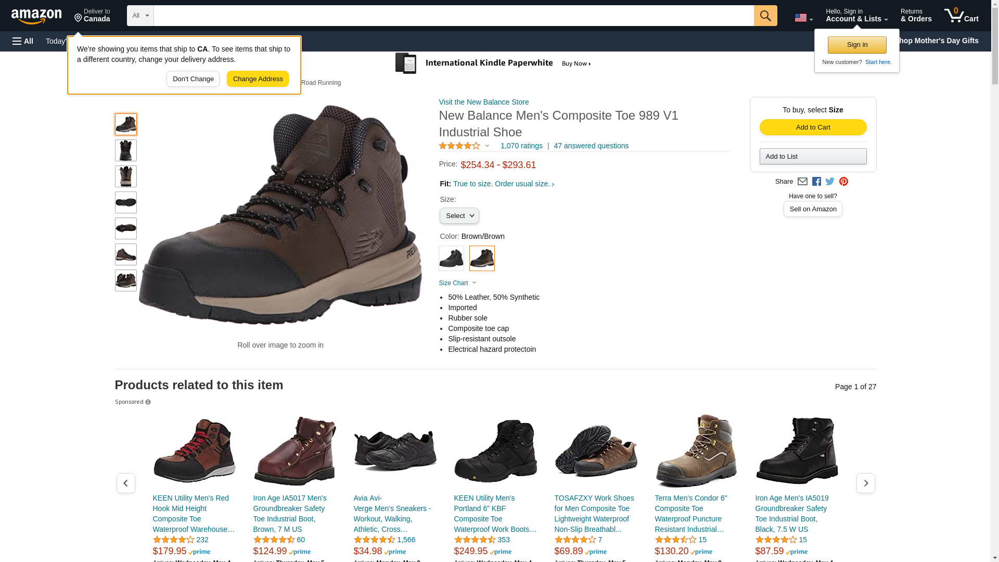Open the All hamburger menu
Screen dimensions: 999x562
click(x=23, y=41)
